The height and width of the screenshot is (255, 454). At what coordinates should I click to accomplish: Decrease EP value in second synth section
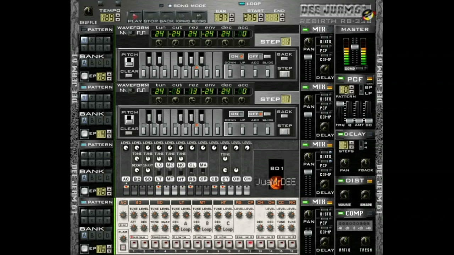click(109, 136)
